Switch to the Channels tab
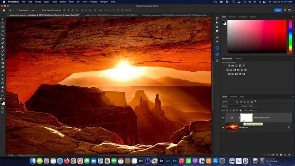The height and width of the screenshot is (166, 295). pos(234,97)
